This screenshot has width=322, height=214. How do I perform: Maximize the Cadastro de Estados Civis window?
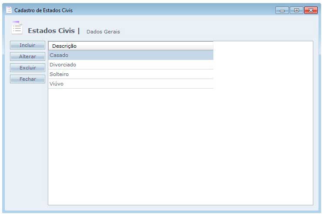click(x=296, y=10)
